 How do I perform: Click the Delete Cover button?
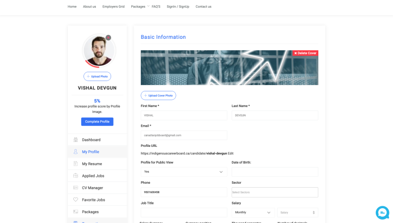(305, 53)
